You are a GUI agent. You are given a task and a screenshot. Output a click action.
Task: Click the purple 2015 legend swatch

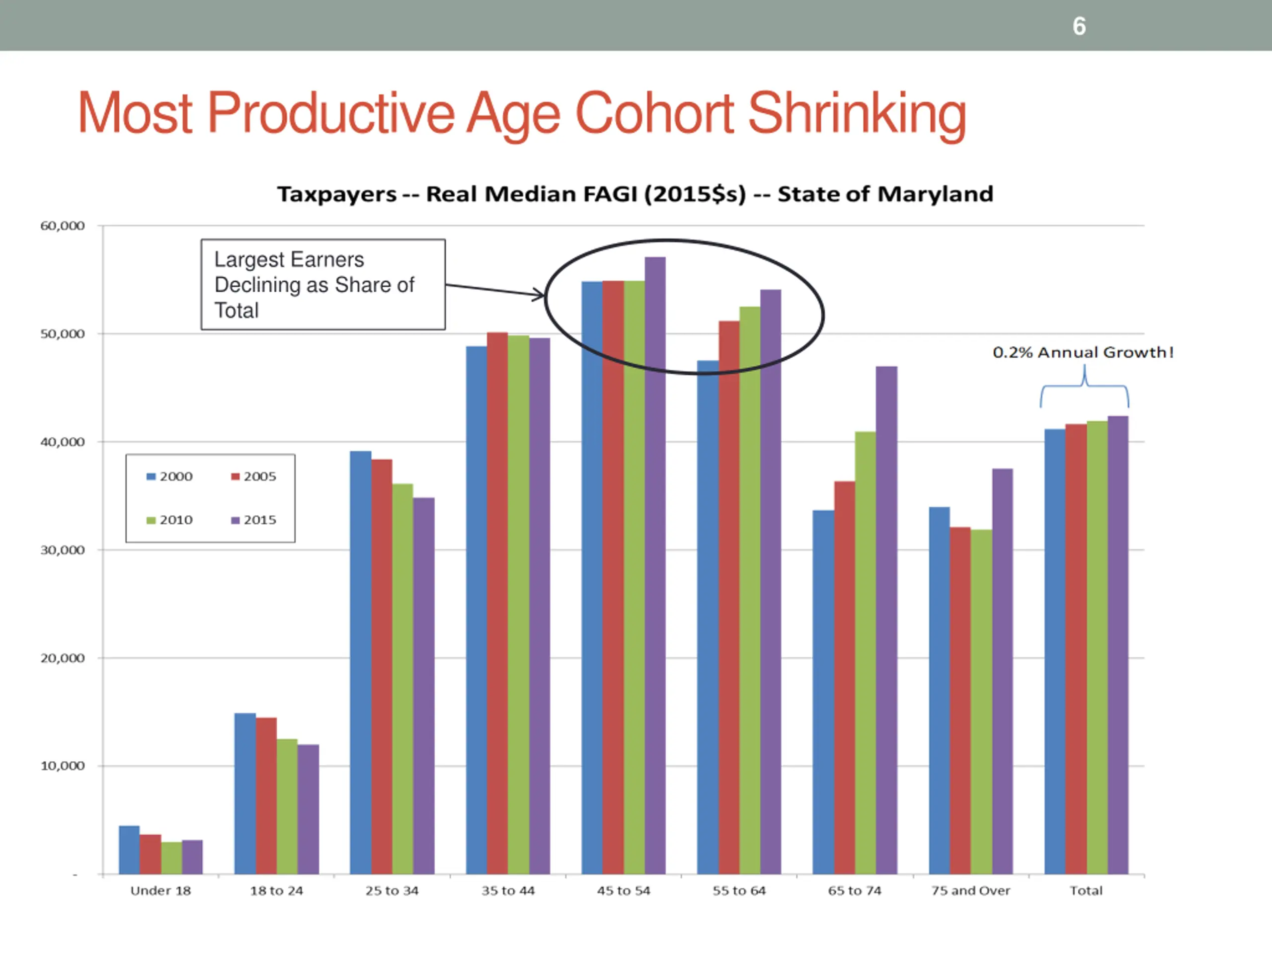tap(235, 520)
